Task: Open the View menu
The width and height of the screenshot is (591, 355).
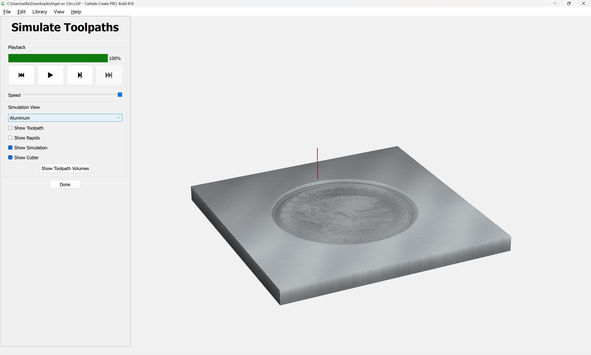Action: point(59,12)
